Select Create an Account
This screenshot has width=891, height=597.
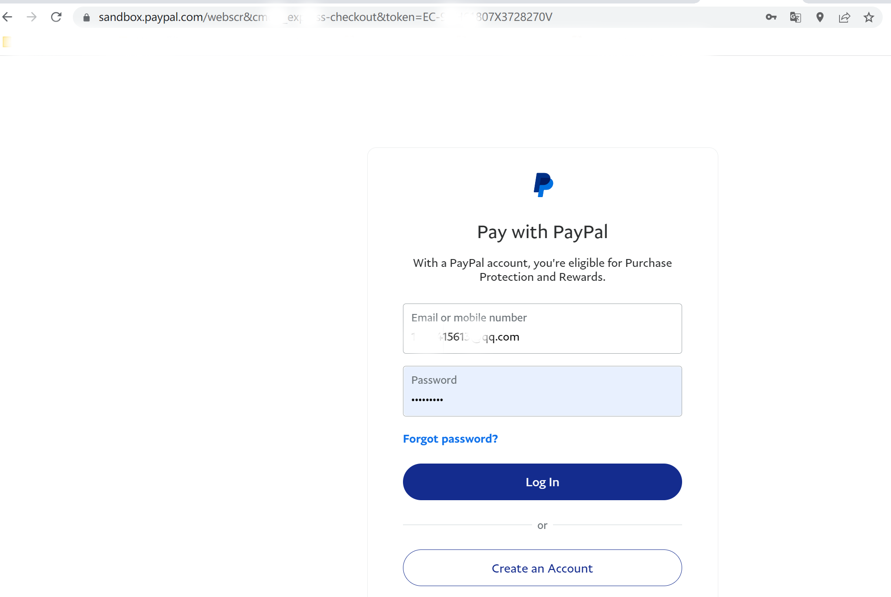coord(542,568)
